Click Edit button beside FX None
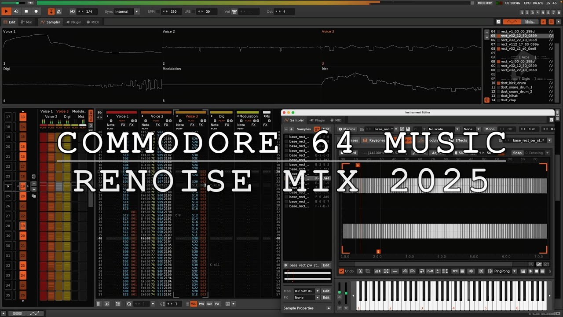This screenshot has width=563, height=317. (326, 298)
